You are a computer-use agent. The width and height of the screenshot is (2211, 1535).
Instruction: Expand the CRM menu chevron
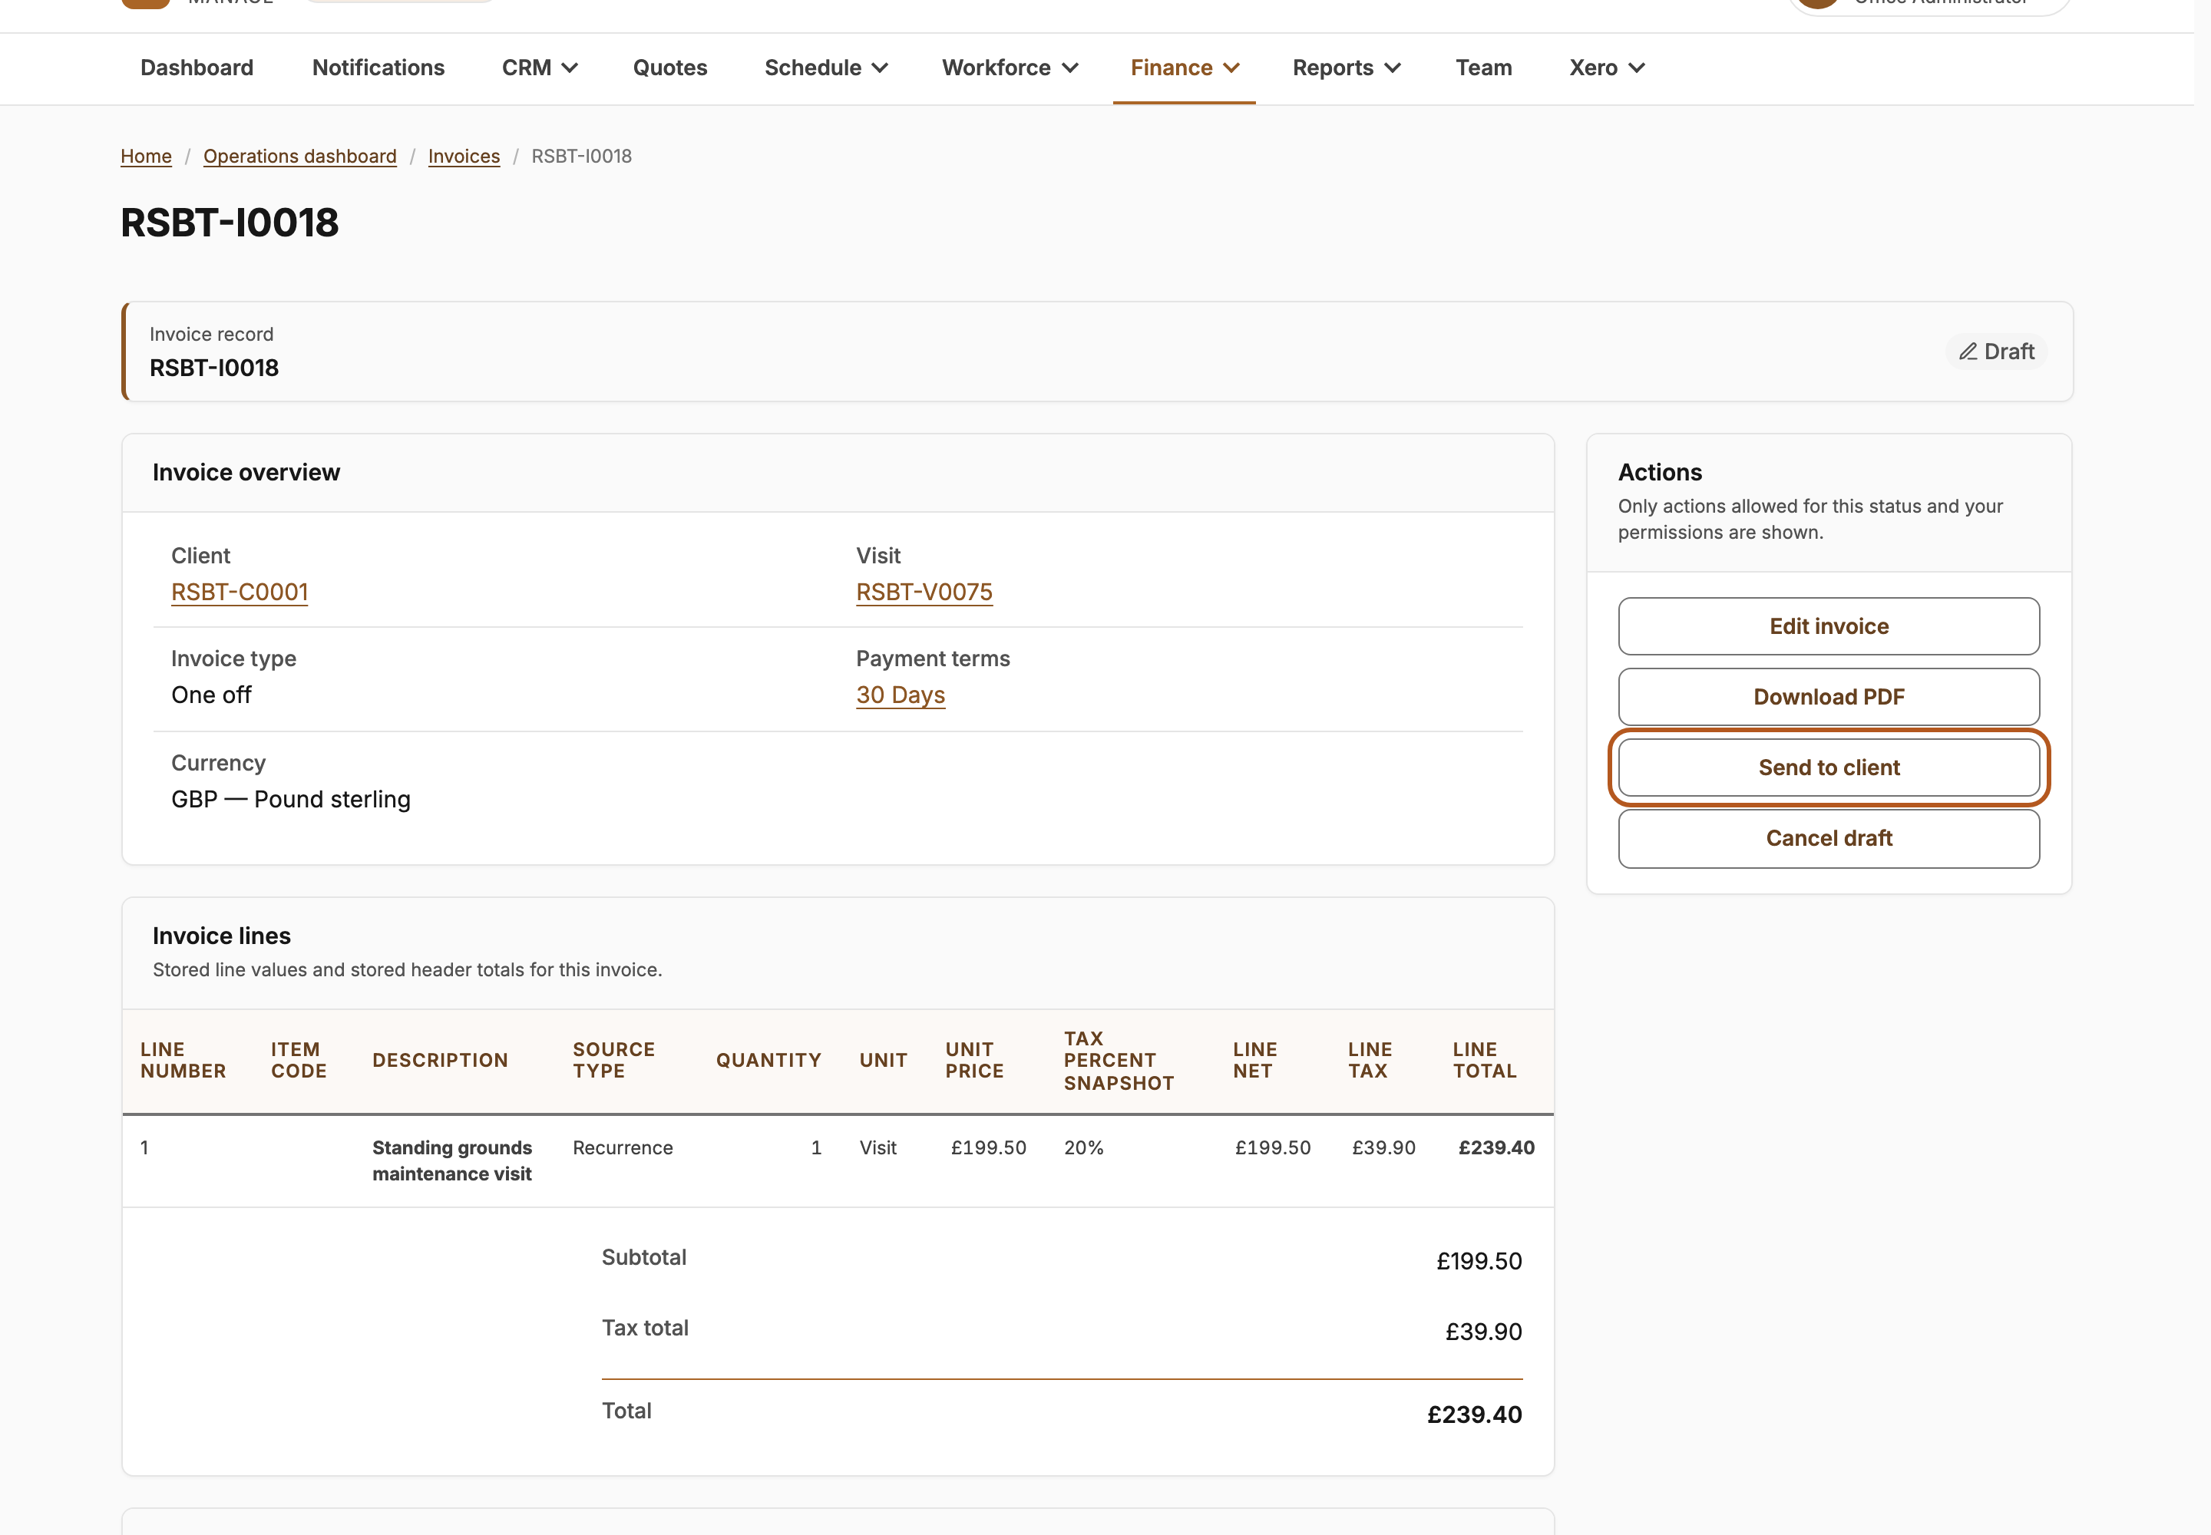pos(570,68)
